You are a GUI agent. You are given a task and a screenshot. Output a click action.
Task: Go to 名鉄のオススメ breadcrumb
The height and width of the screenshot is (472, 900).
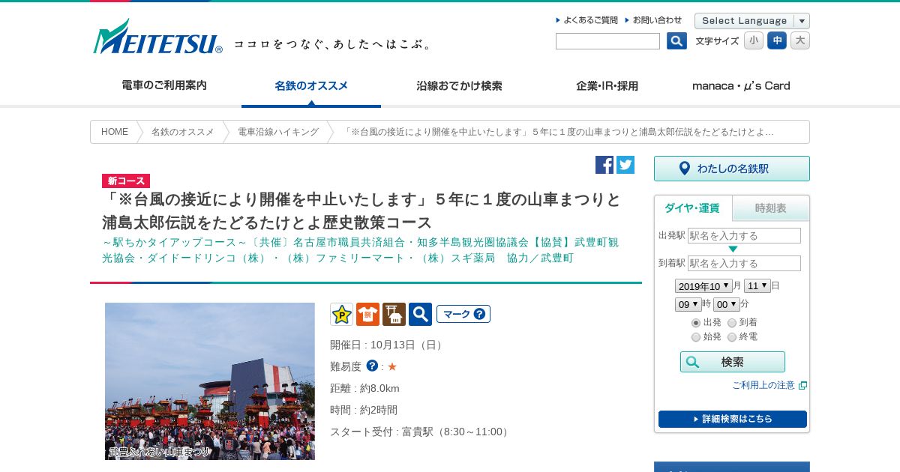pyautogui.click(x=182, y=132)
